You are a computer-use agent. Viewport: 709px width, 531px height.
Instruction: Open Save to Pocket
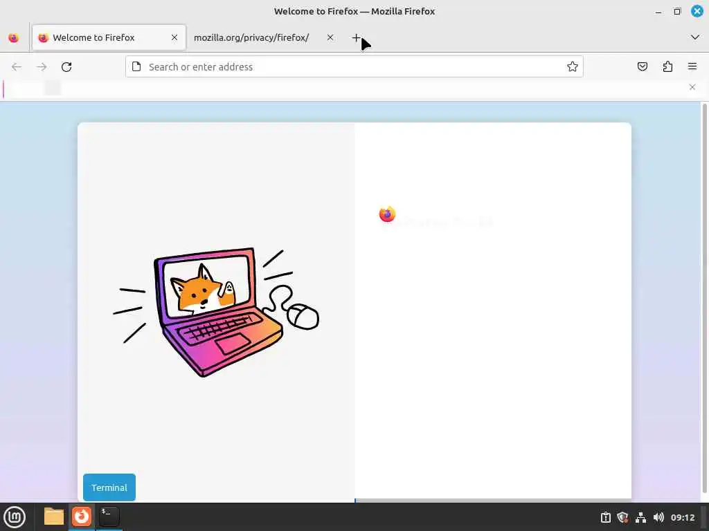[642, 67]
